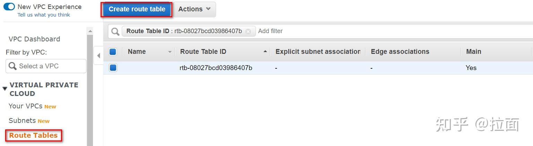Image resolution: width=533 pixels, height=146 pixels.
Task: Open the Actions dropdown menu
Action: coord(194,9)
